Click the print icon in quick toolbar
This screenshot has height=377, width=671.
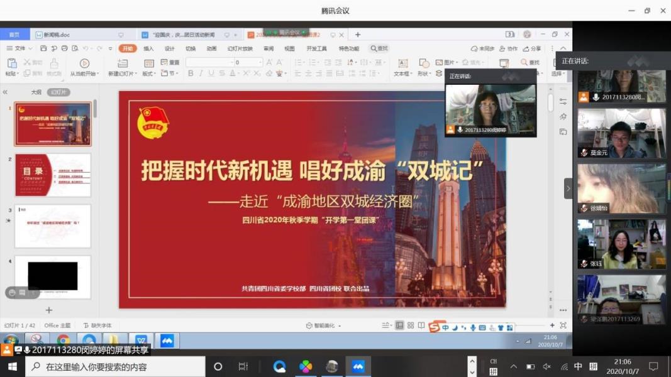pyautogui.click(x=64, y=48)
